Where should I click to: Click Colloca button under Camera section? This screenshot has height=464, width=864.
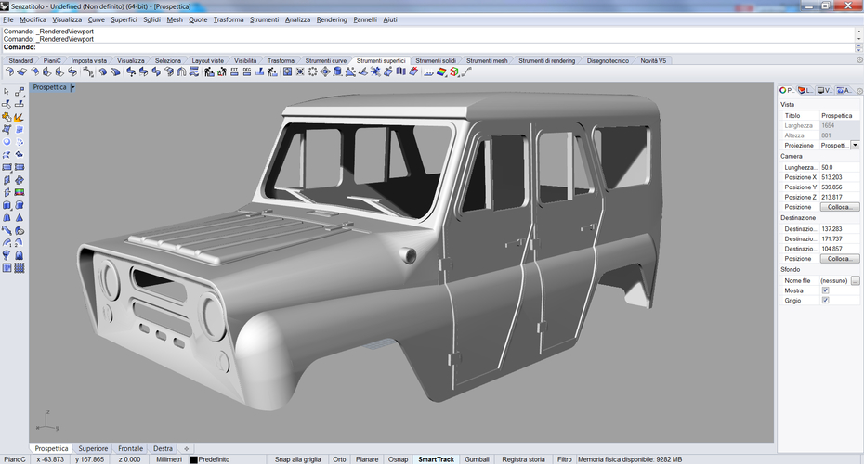[840, 207]
